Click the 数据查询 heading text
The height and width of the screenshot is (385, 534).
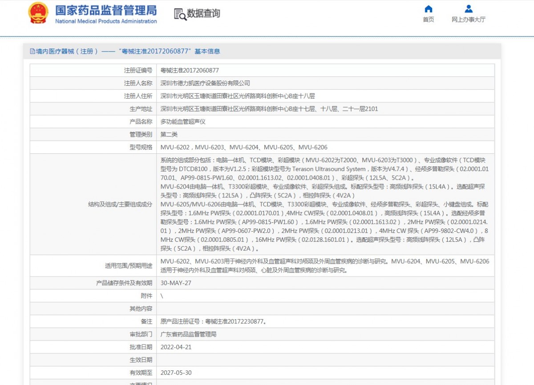click(203, 14)
